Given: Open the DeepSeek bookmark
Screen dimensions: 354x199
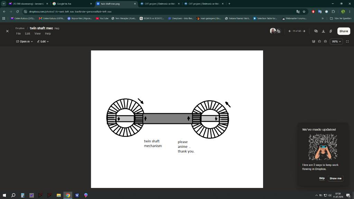Looking at the screenshot, I should pos(180,19).
